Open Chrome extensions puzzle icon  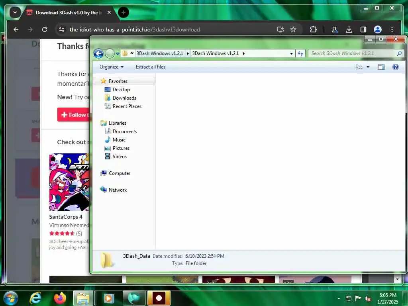pyautogui.click(x=313, y=29)
